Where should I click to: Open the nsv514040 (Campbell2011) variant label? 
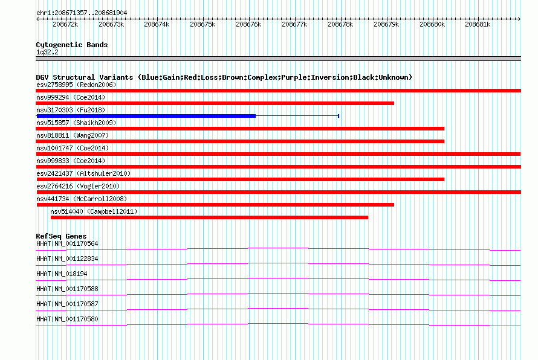(x=94, y=211)
